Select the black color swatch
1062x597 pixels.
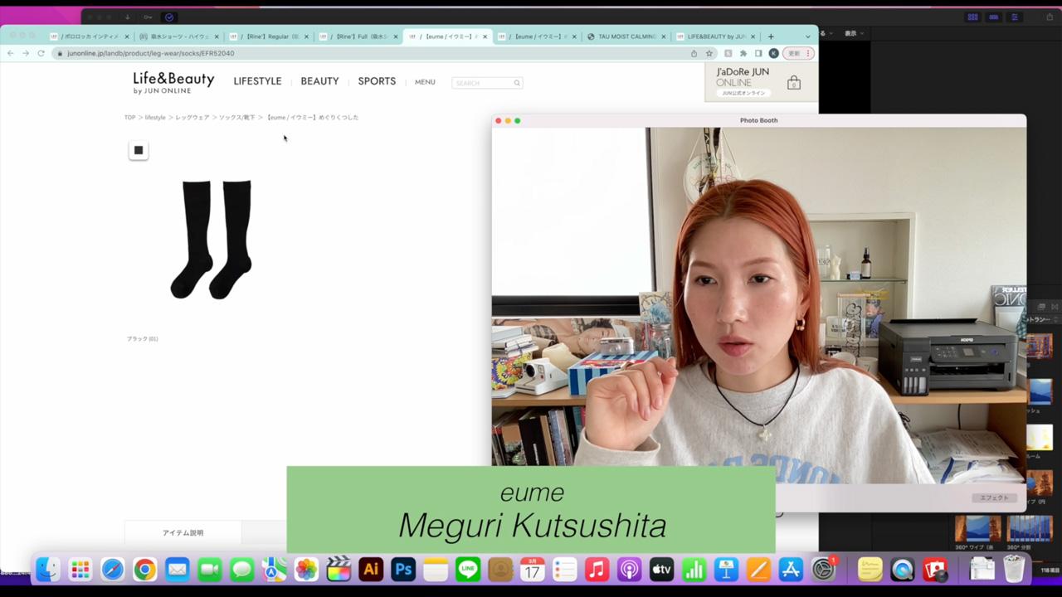pyautogui.click(x=139, y=150)
